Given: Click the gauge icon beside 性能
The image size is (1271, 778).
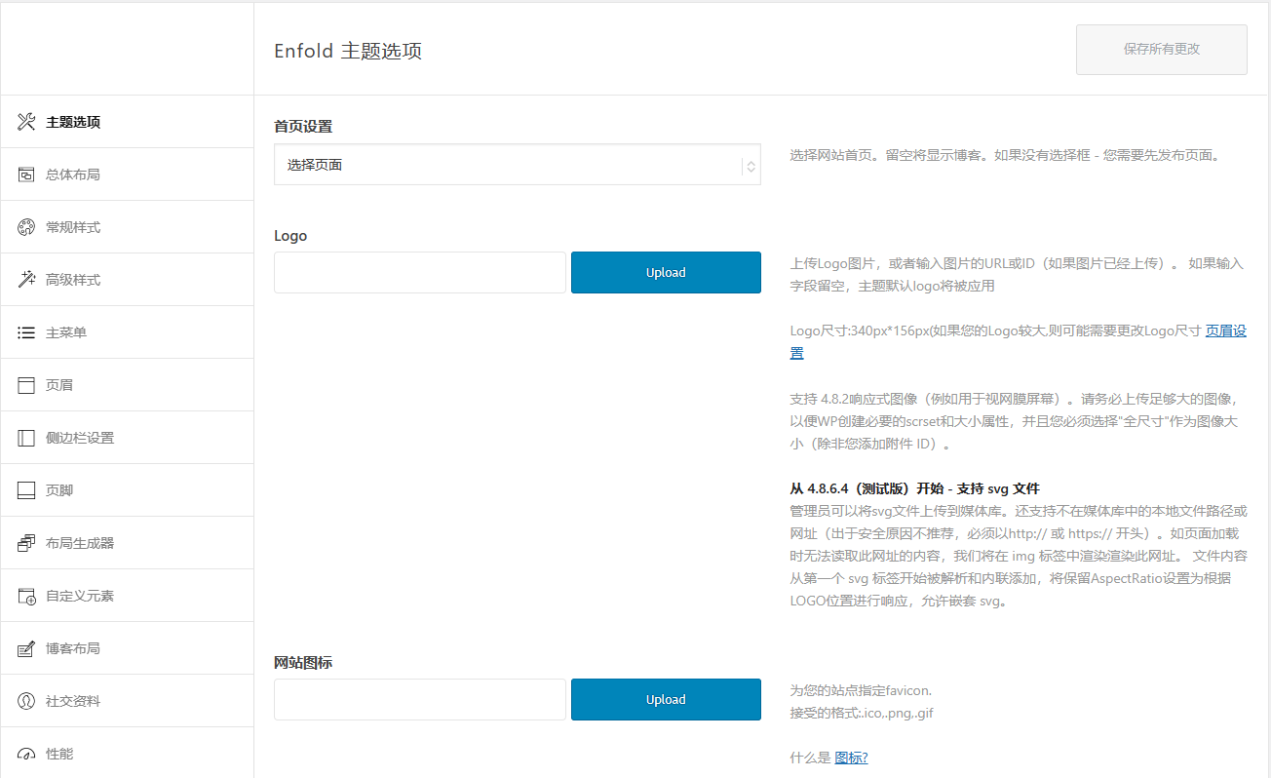Looking at the screenshot, I should pyautogui.click(x=26, y=754).
